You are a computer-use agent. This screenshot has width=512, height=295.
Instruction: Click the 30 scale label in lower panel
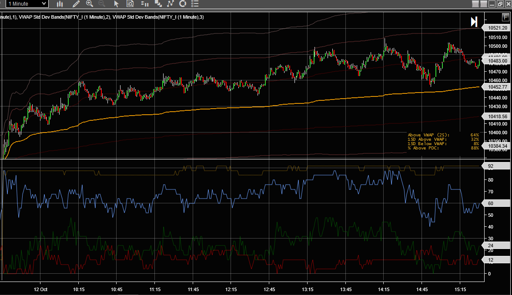[490, 239]
